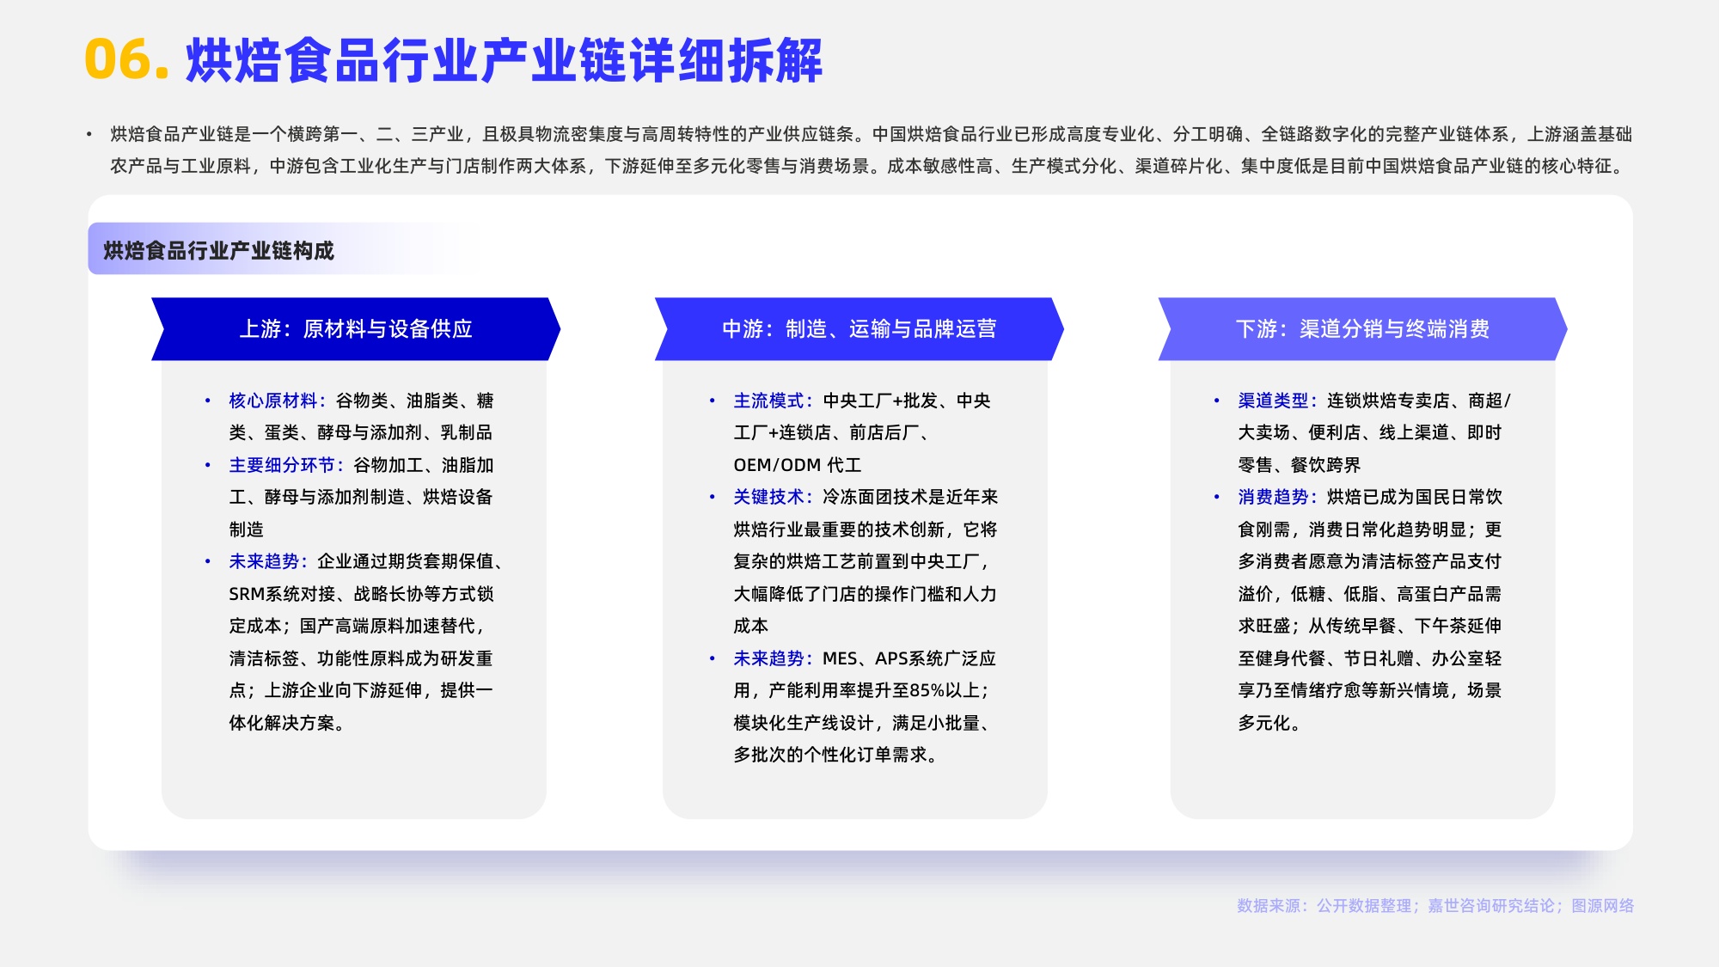This screenshot has width=1719, height=967.
Task: Click the line 工、酵母与添加剂制造、烘焙设备
Action: 361,497
